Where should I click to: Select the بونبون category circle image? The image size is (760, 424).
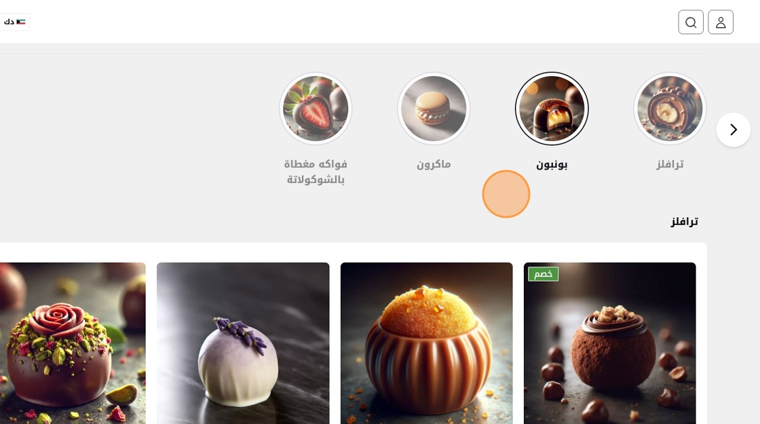[552, 109]
